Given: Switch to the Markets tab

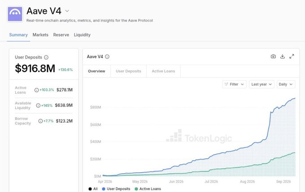Looking at the screenshot, I should pyautogui.click(x=40, y=35).
